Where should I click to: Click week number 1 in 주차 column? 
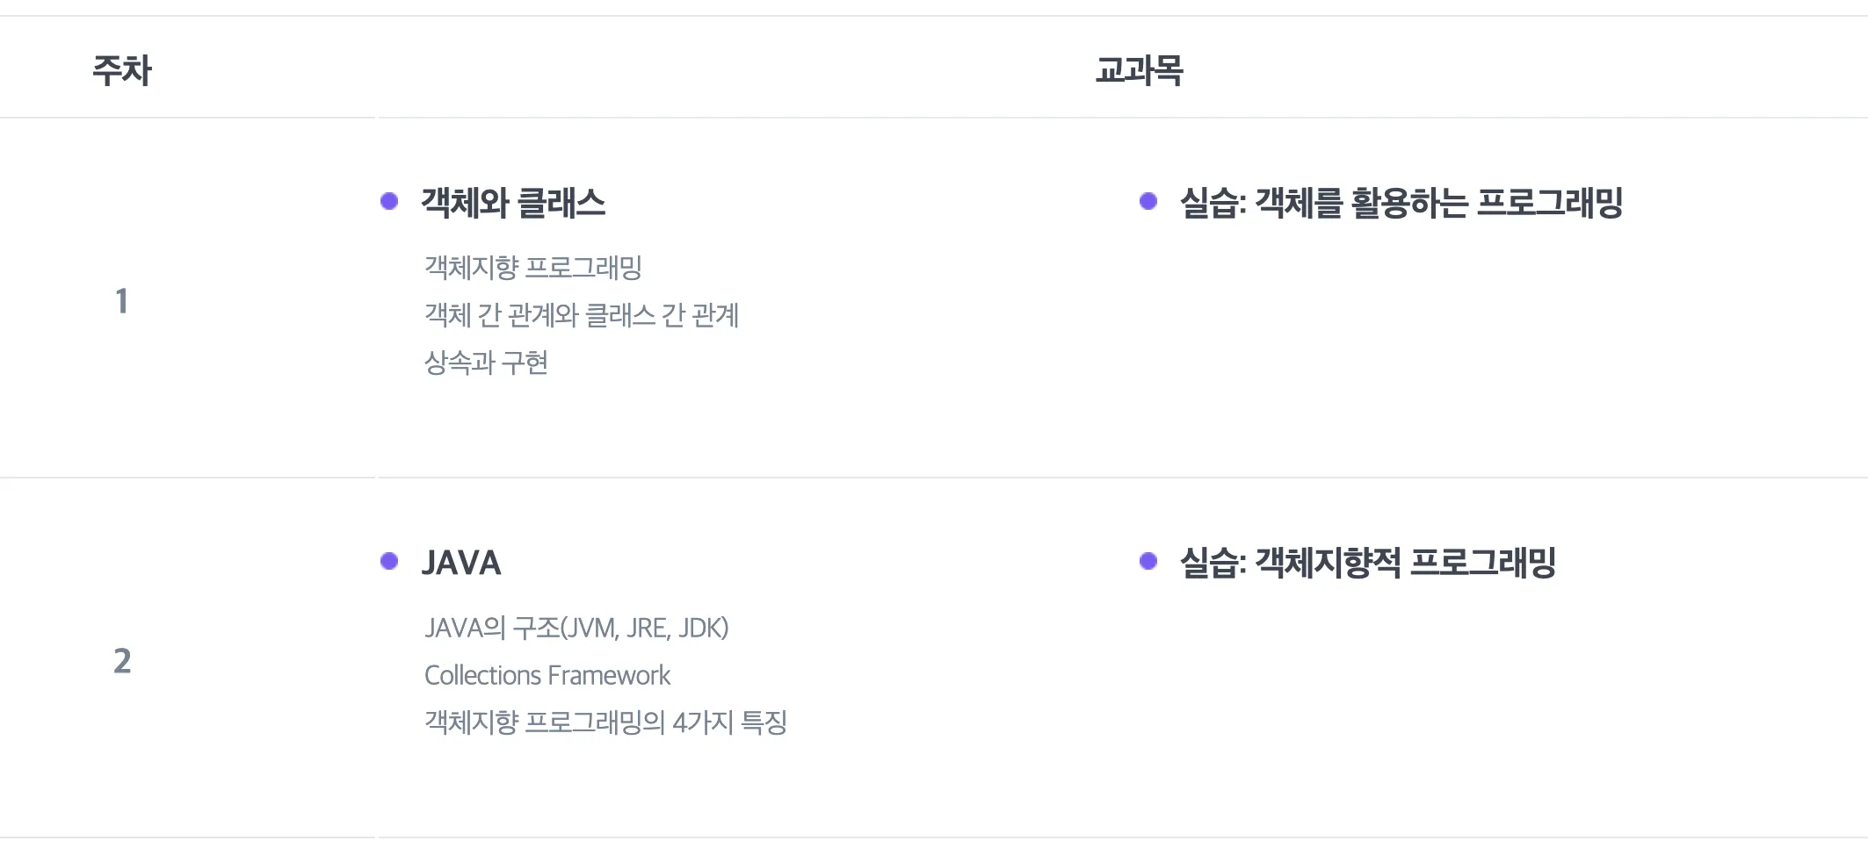tap(122, 301)
